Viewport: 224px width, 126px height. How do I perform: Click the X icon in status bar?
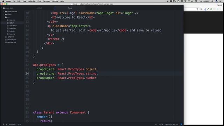click(x=7, y=125)
